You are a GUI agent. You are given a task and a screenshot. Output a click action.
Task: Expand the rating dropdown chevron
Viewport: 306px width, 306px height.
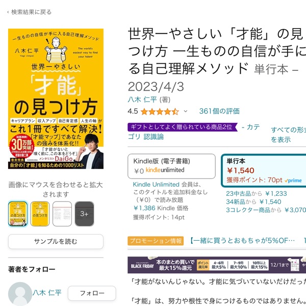(x=186, y=111)
